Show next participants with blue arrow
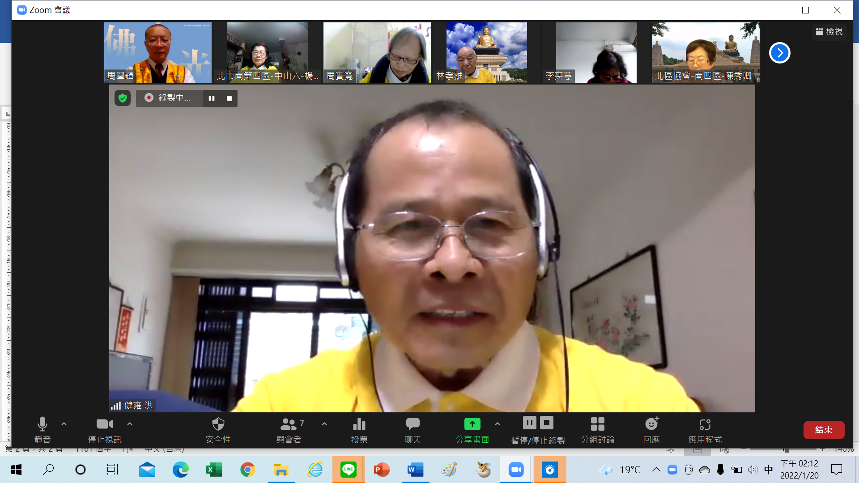This screenshot has height=483, width=859. click(779, 53)
